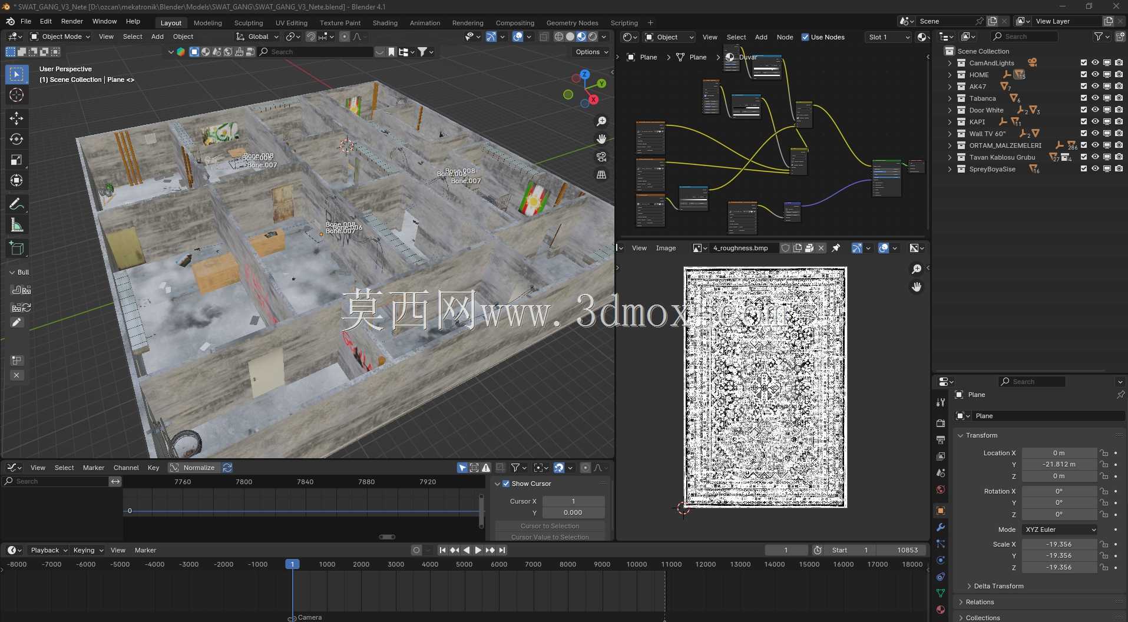This screenshot has width=1128, height=622.
Task: Select the Measure tool
Action: click(16, 226)
